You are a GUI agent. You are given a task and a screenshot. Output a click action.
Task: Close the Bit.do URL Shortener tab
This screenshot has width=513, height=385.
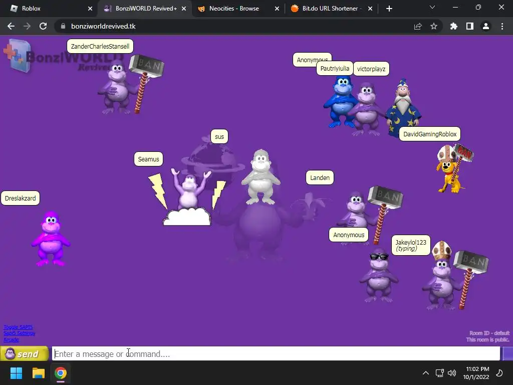(x=370, y=9)
